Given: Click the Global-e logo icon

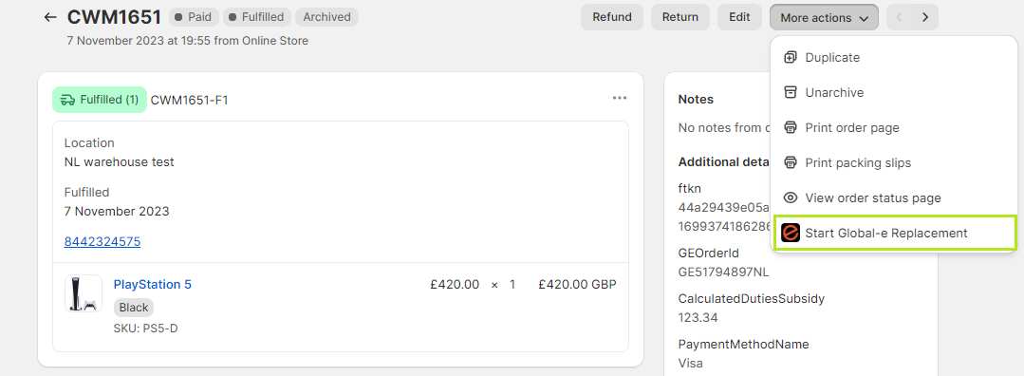Looking at the screenshot, I should coord(791,233).
